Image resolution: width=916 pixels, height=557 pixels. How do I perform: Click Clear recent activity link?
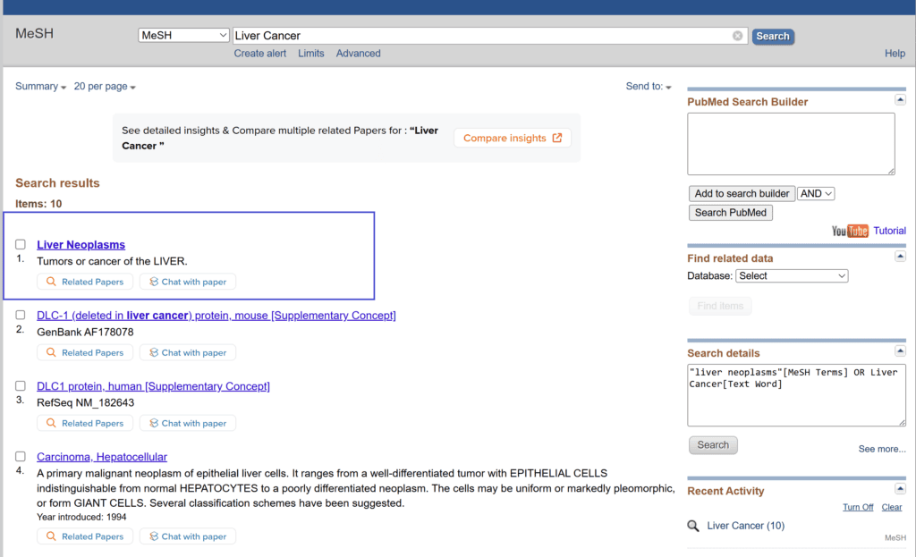pyautogui.click(x=892, y=507)
